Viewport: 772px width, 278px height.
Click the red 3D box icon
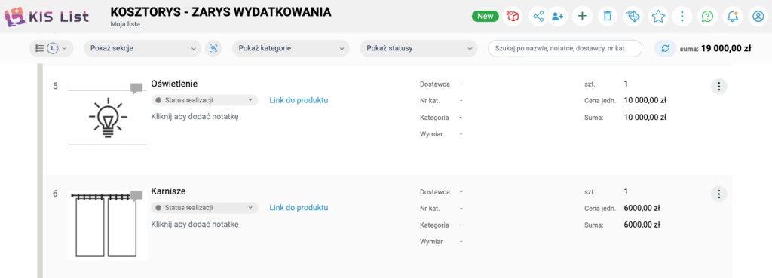tap(513, 17)
